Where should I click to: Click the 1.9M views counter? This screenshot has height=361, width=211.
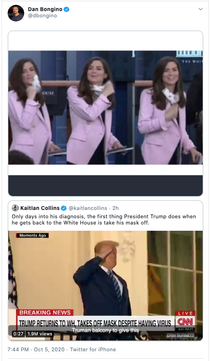40,334
